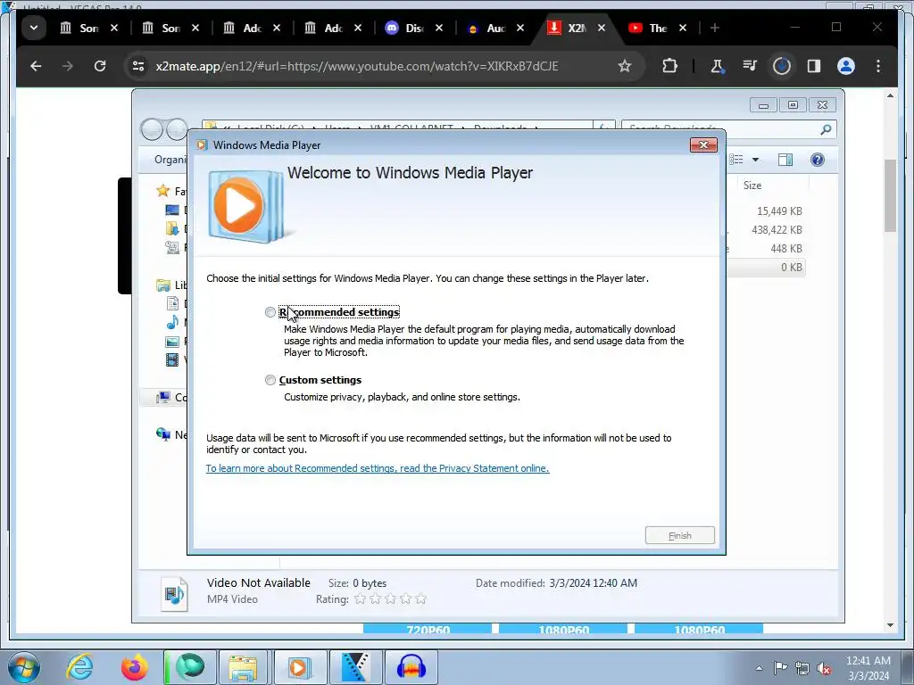Image resolution: width=914 pixels, height=685 pixels.
Task: Open the File Explorer taskbar button
Action: point(243,667)
